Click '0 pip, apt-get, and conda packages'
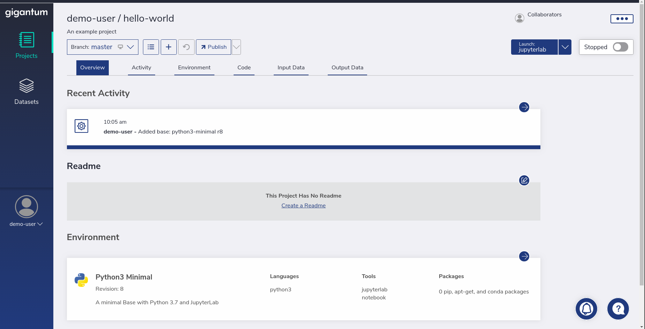 (x=484, y=292)
